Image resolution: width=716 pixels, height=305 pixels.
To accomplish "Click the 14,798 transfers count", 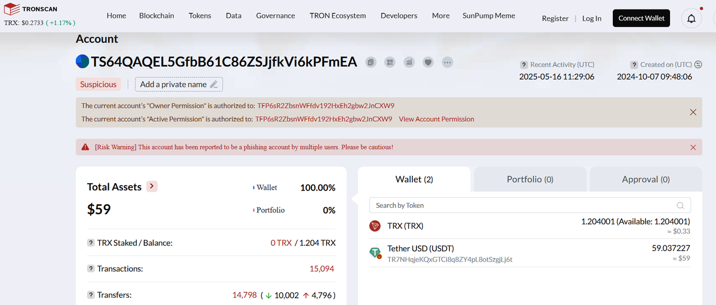I will pos(244,295).
